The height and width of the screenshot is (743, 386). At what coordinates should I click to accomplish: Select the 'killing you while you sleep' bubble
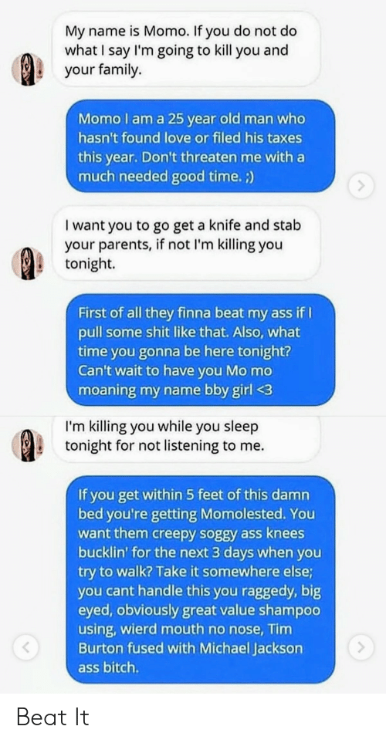tap(184, 437)
